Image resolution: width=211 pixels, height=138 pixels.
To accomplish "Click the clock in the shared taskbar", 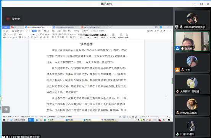I will [x=155, y=120].
